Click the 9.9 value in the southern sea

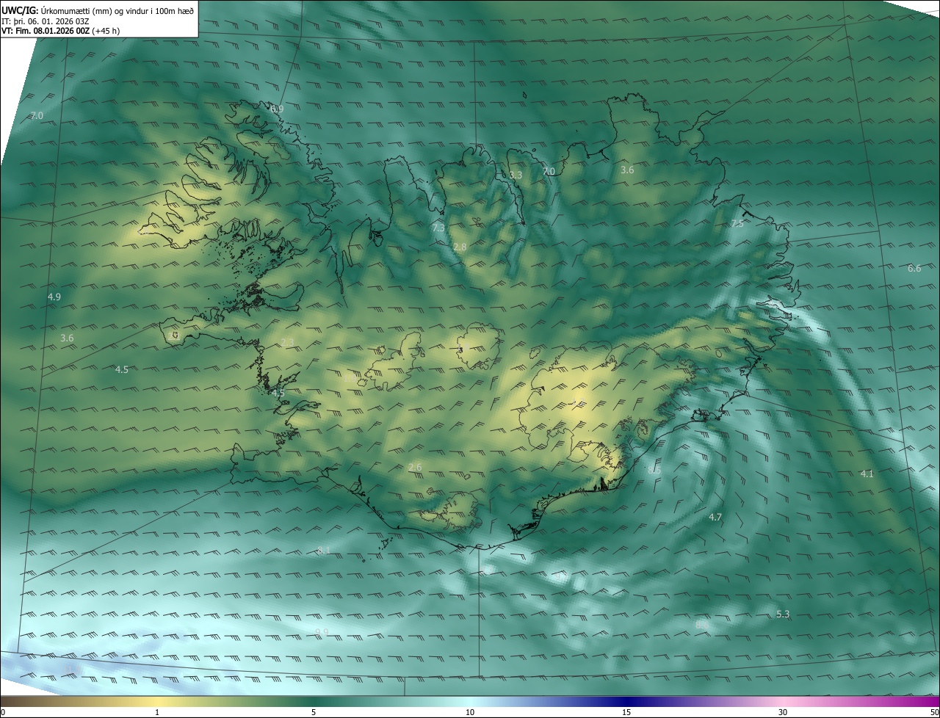click(322, 631)
